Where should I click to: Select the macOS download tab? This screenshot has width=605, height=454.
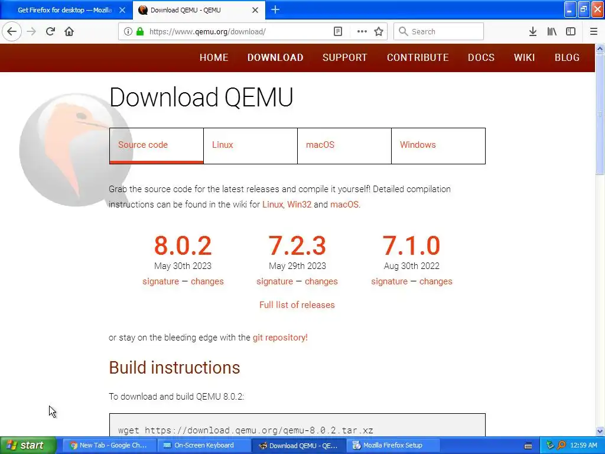coord(344,146)
